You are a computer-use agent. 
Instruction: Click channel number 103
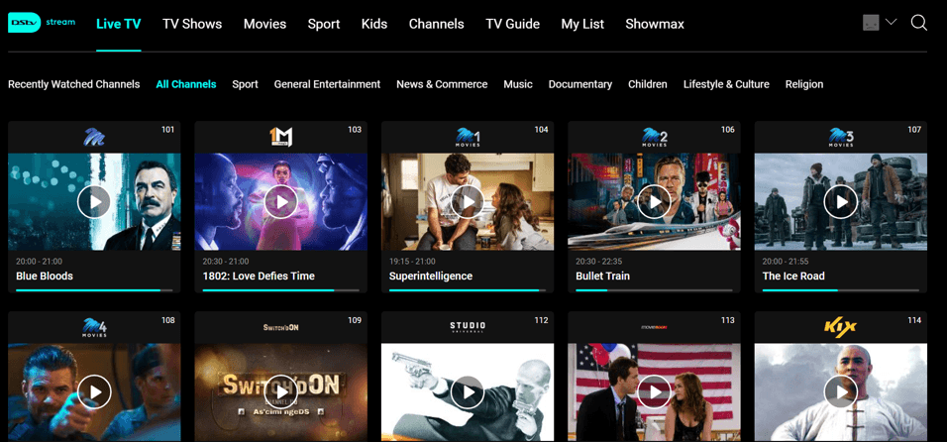pyautogui.click(x=355, y=129)
